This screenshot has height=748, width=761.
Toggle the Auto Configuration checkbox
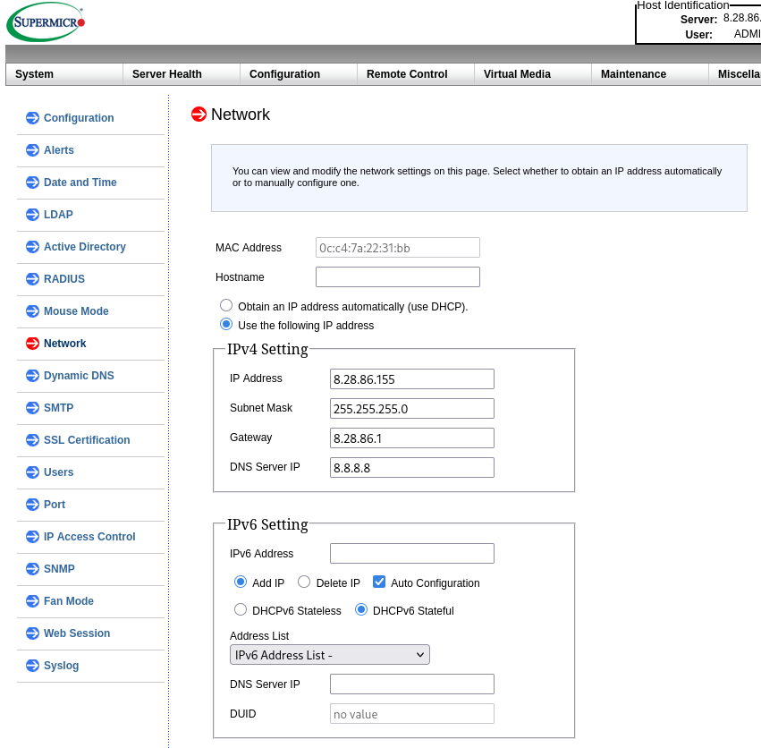[379, 582]
